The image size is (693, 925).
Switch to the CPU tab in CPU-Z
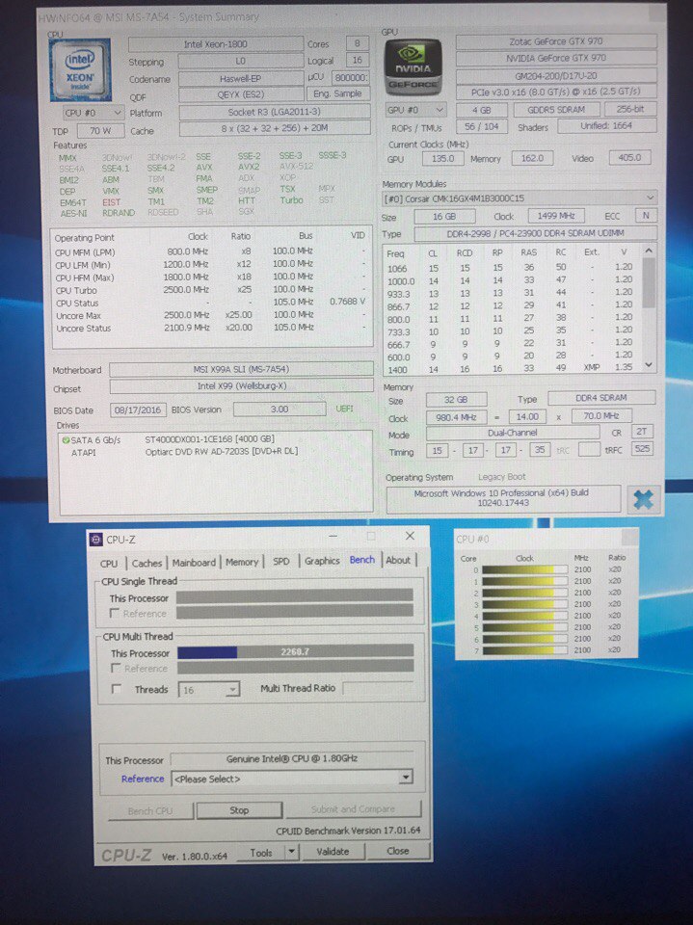click(109, 563)
